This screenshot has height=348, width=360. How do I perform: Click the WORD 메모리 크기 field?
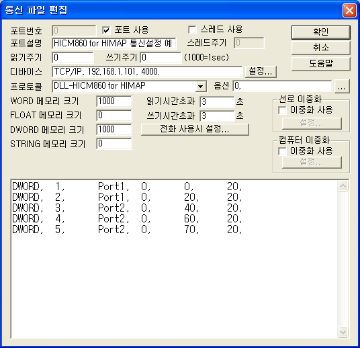click(114, 101)
